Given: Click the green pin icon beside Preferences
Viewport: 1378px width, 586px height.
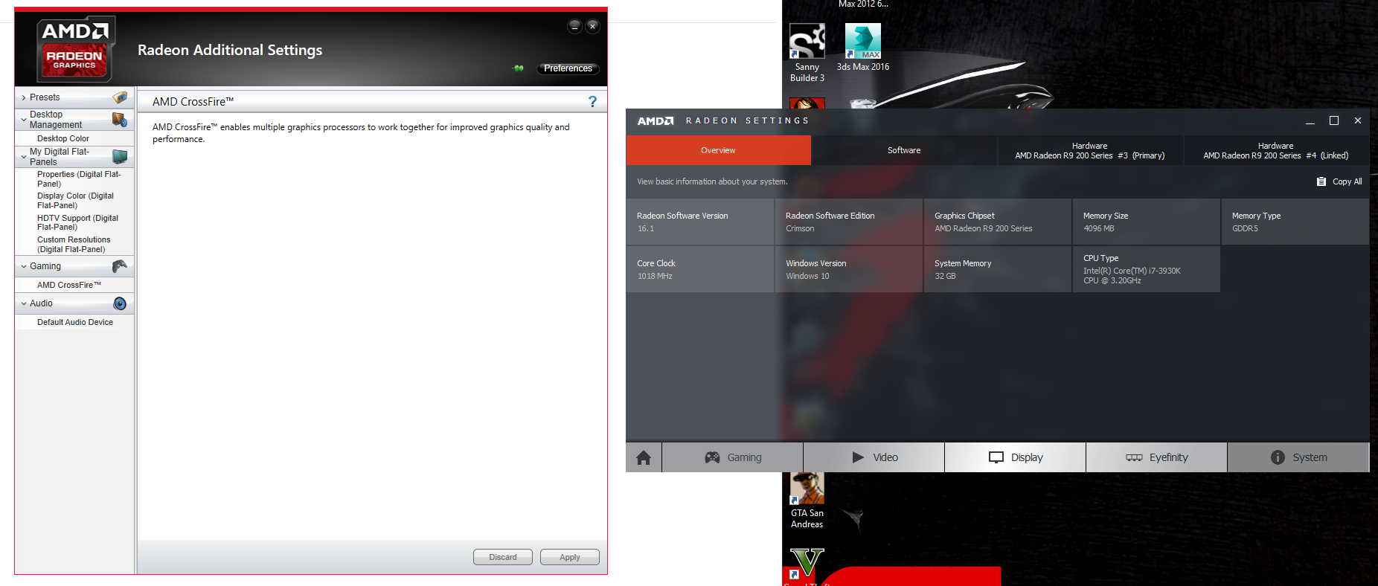Looking at the screenshot, I should (519, 68).
